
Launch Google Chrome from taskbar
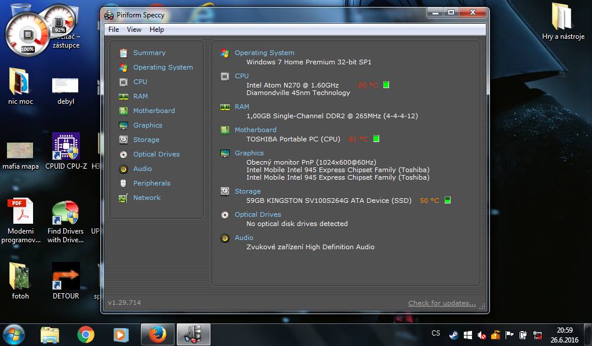86,334
